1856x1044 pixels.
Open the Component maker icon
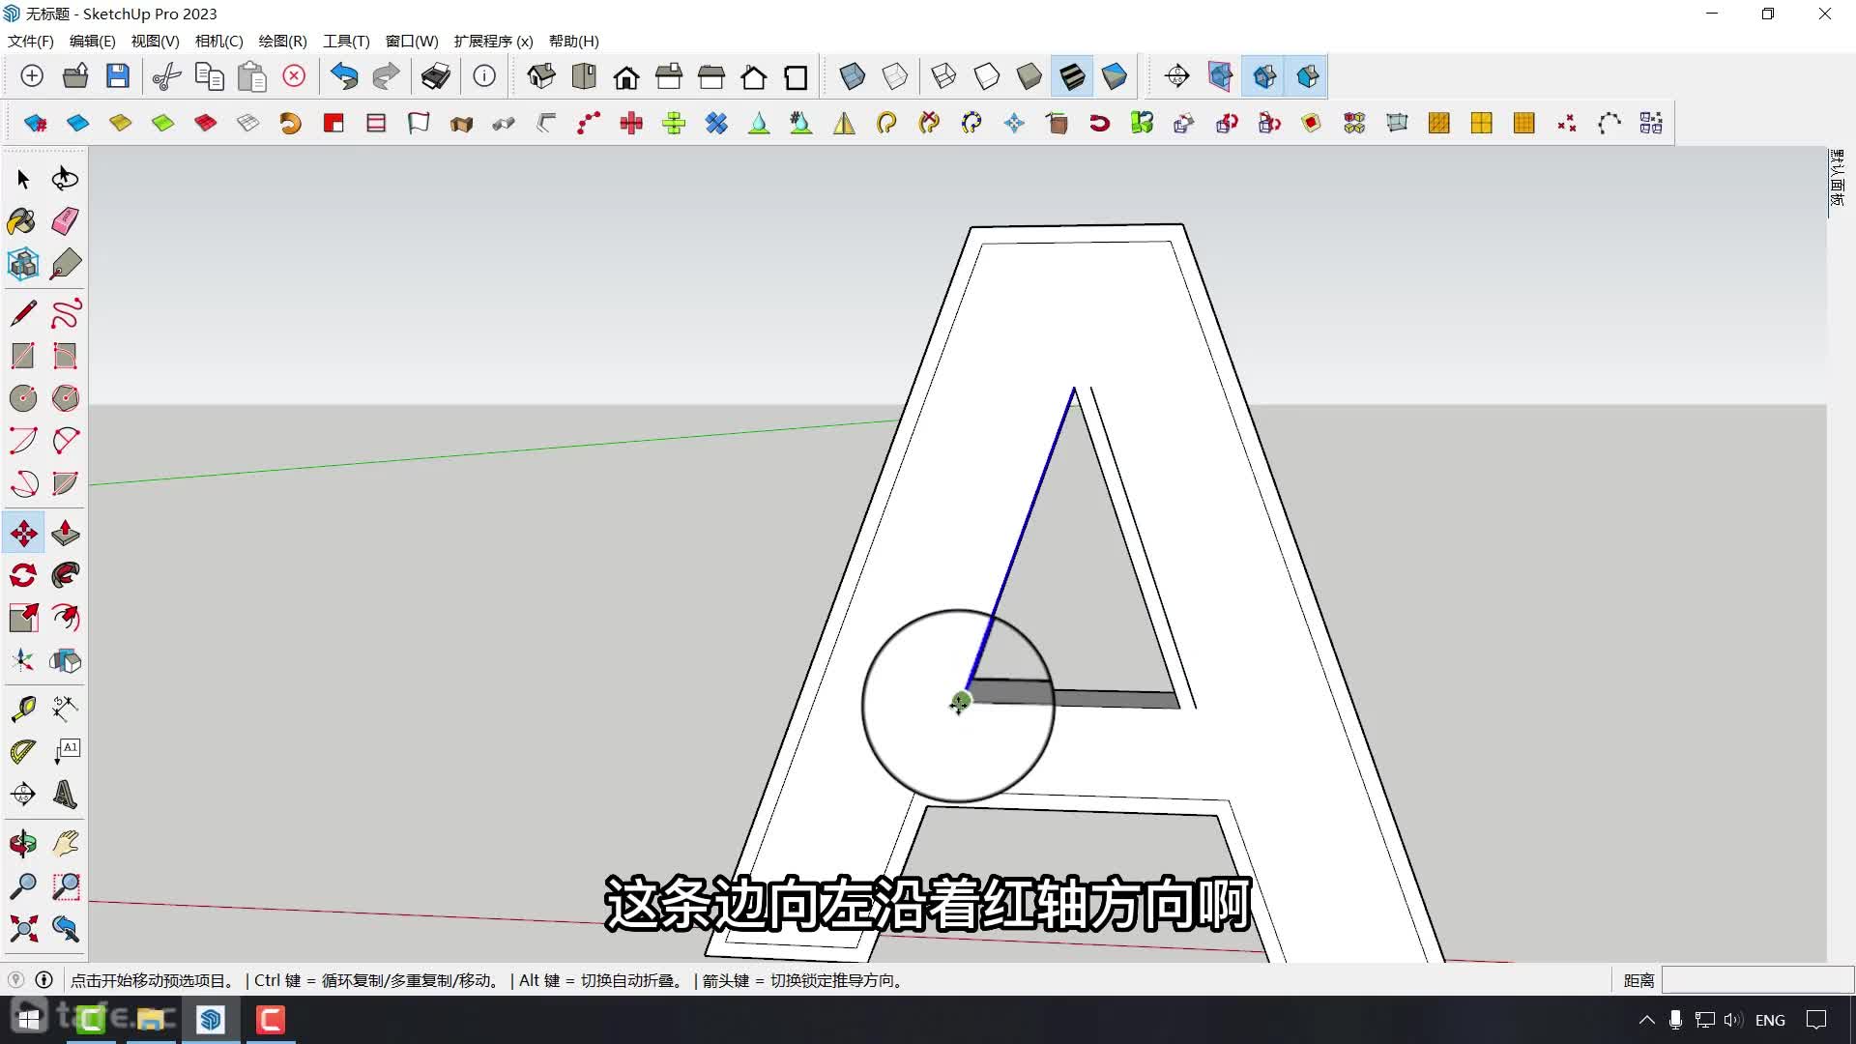[x=23, y=264]
